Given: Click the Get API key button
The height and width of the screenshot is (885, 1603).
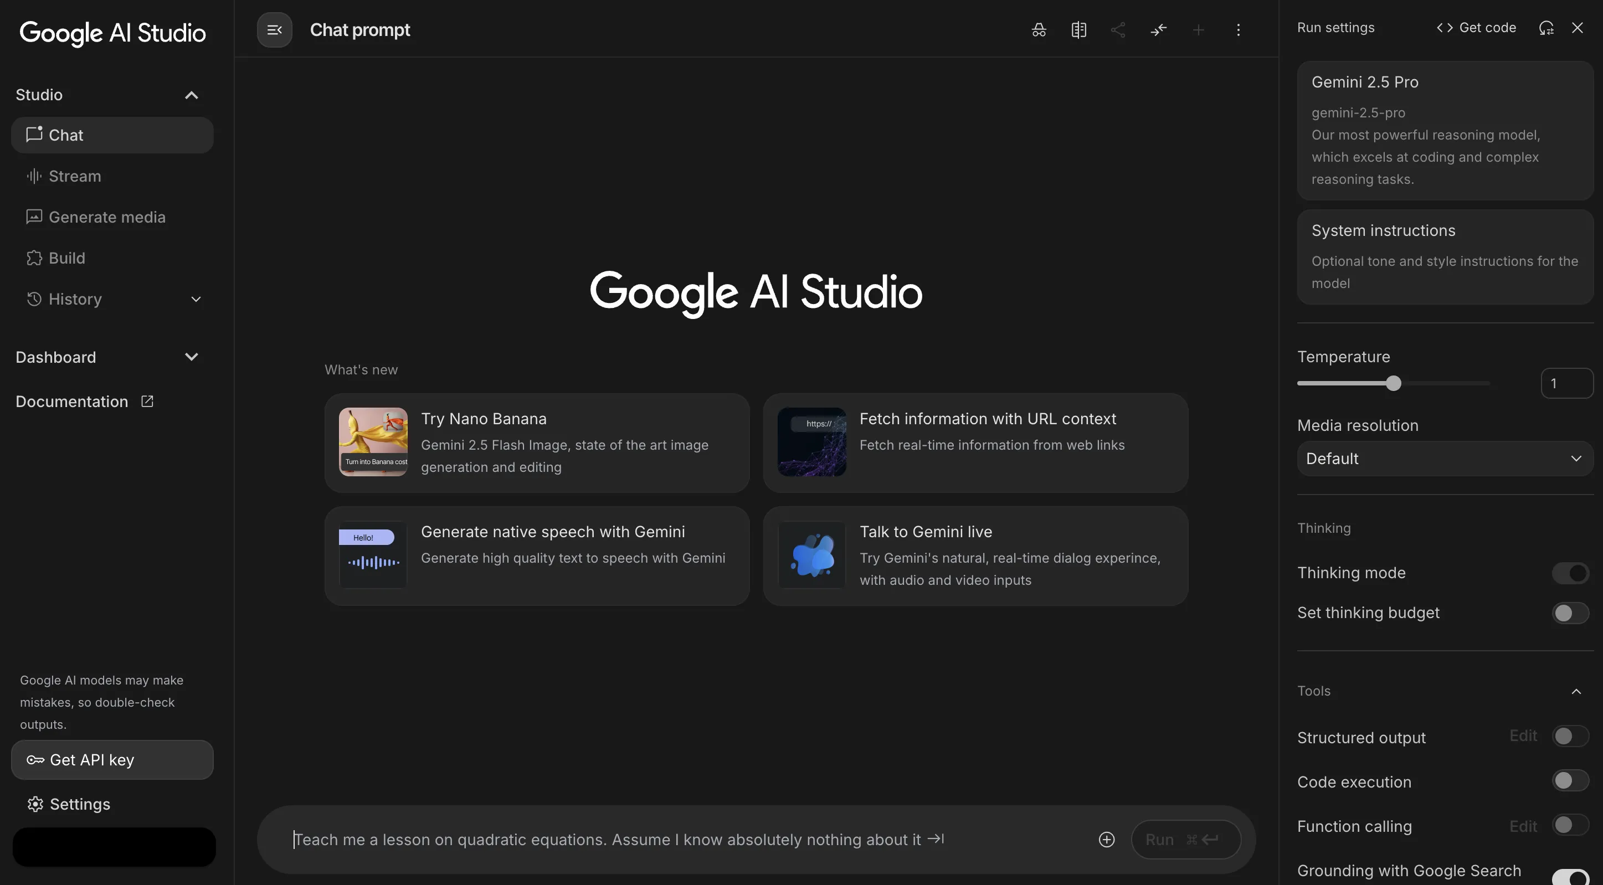Looking at the screenshot, I should pyautogui.click(x=112, y=759).
